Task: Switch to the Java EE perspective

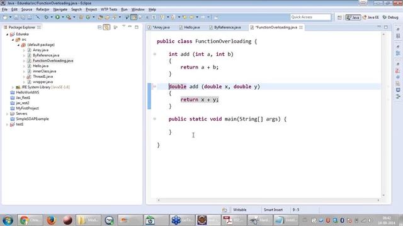Action: click(370, 18)
